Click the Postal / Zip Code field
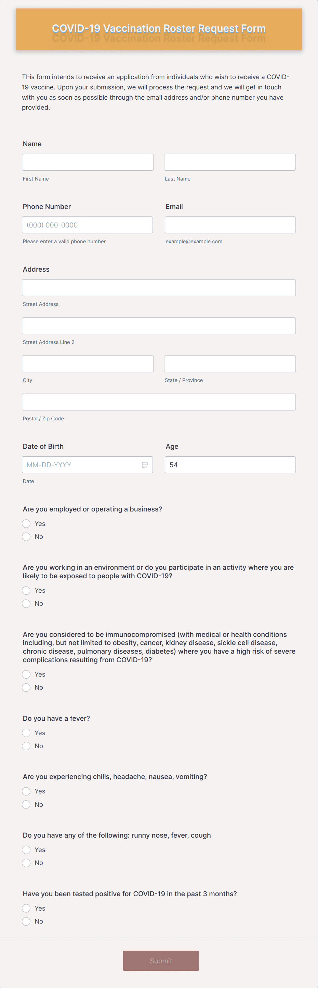 [x=159, y=402]
